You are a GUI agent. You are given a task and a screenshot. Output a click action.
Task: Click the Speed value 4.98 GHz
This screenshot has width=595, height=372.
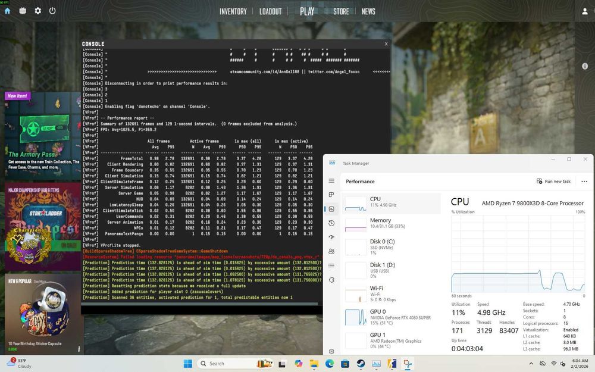pyautogui.click(x=491, y=312)
